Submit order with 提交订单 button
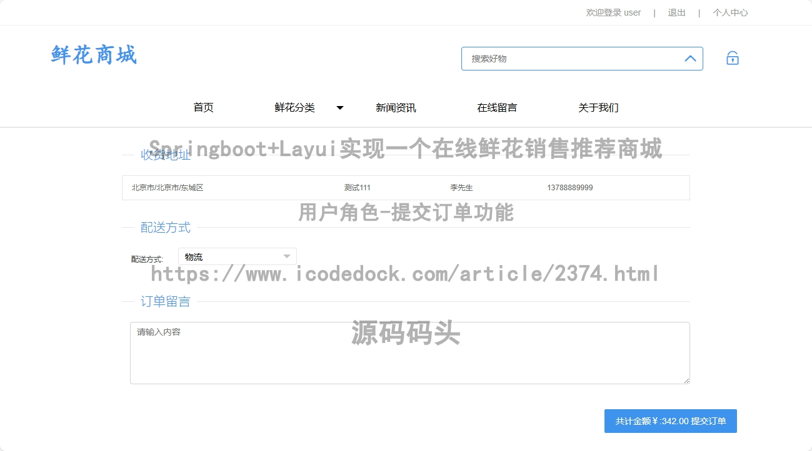Image resolution: width=812 pixels, height=451 pixels. (x=671, y=421)
